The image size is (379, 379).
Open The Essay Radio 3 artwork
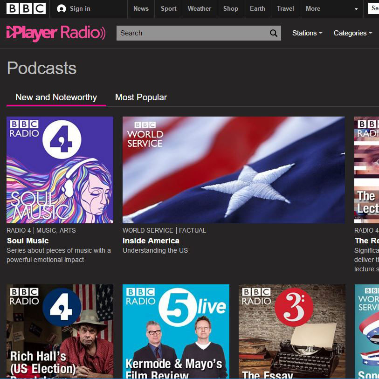292,331
